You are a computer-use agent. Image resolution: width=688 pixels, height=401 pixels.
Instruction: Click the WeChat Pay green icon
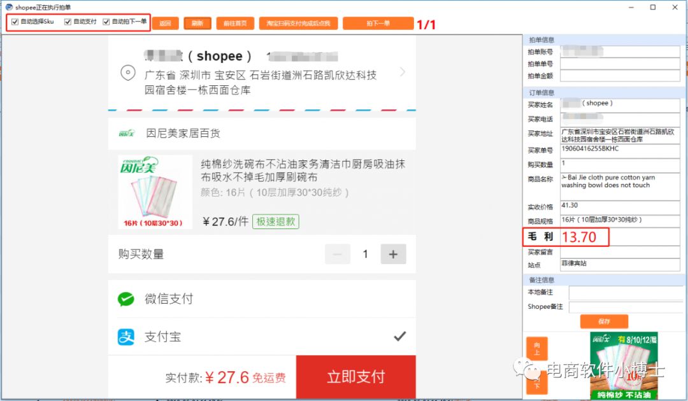pyautogui.click(x=126, y=299)
